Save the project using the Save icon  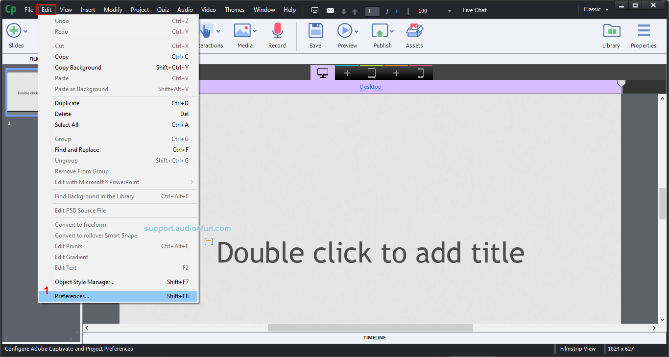coord(315,32)
